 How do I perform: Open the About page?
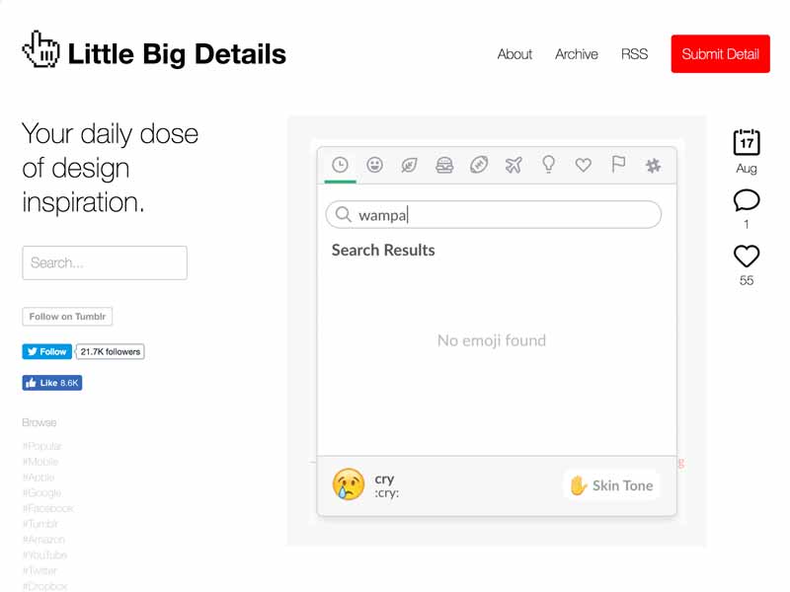514,54
